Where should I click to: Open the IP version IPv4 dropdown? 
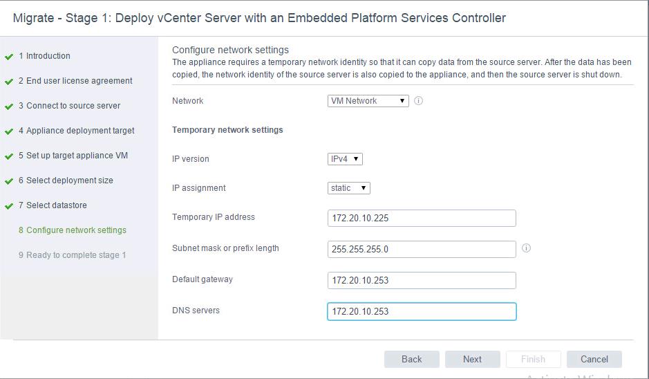tap(345, 159)
